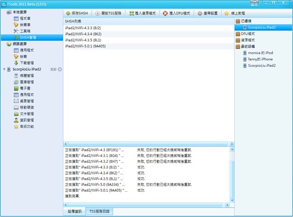Click the final 獲取完畢 log line

pos(72,196)
